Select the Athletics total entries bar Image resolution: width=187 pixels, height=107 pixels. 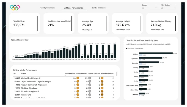click(x=156, y=53)
